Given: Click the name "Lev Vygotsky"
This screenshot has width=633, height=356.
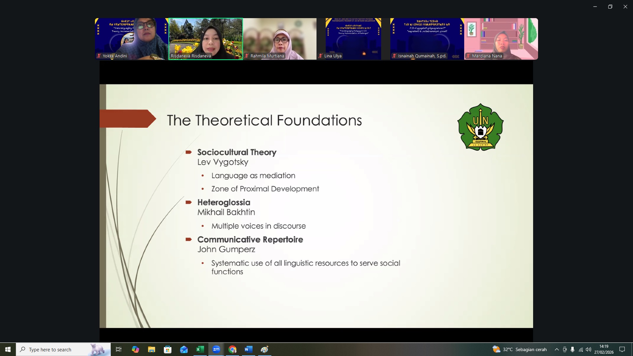Looking at the screenshot, I should [223, 162].
